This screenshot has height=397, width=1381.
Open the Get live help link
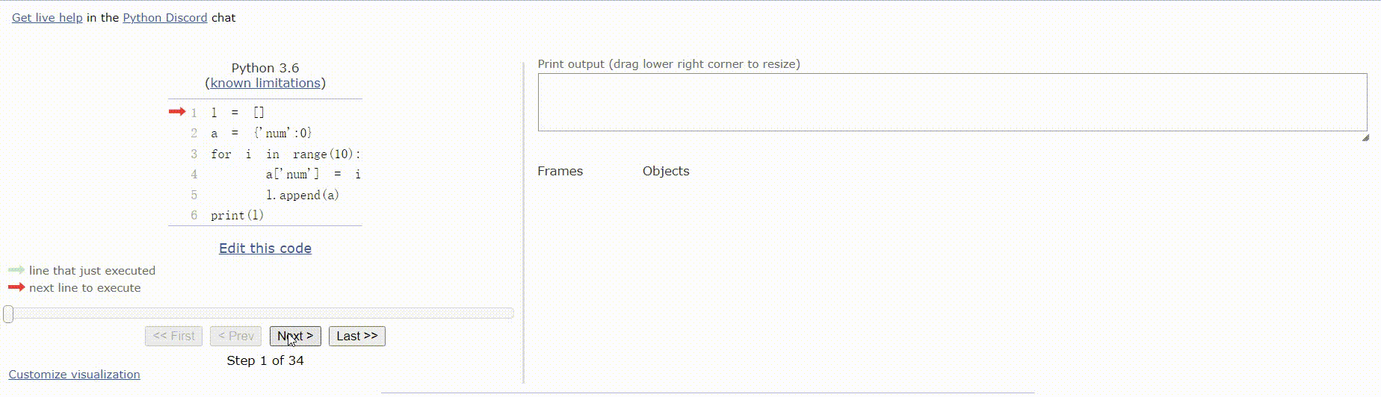click(x=47, y=18)
